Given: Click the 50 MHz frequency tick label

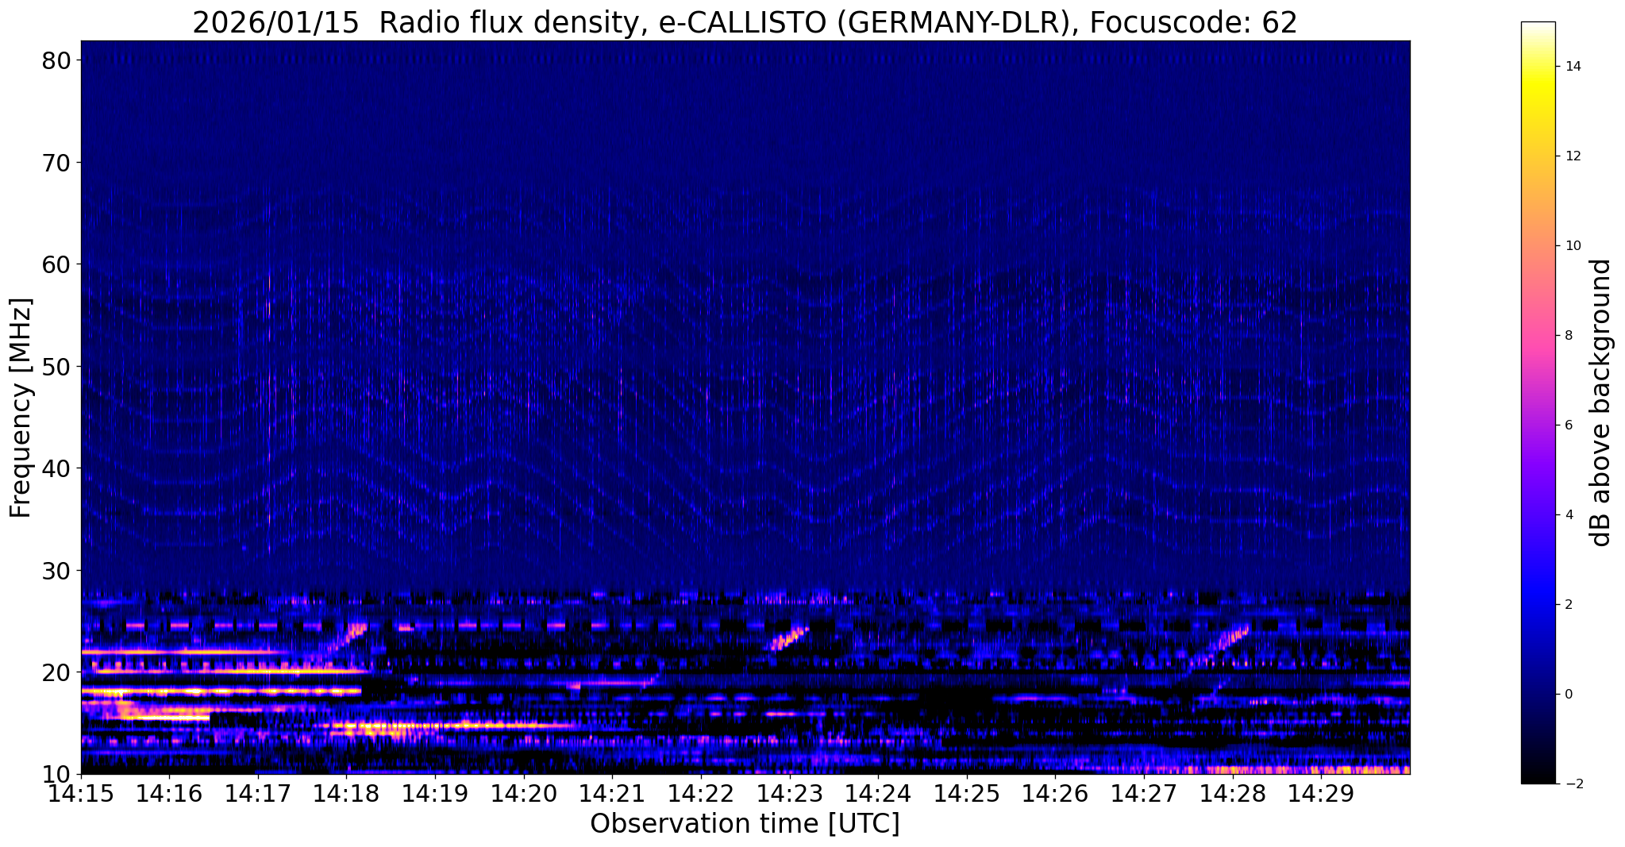Looking at the screenshot, I should 57,367.
